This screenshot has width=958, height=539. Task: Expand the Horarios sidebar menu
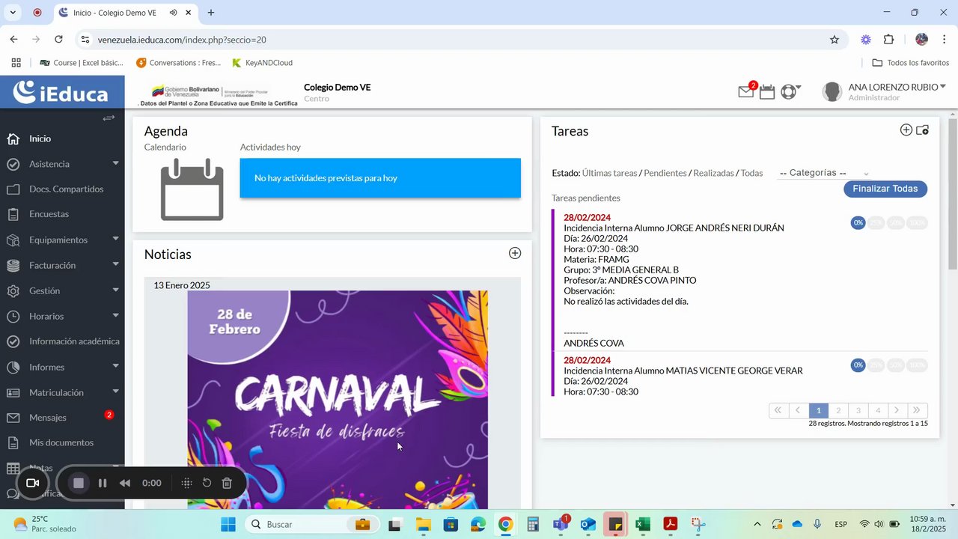coord(115,315)
